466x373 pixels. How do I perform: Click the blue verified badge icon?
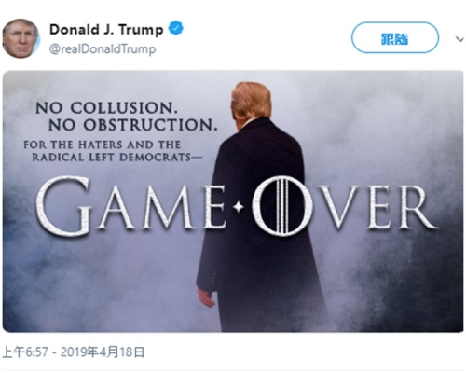point(175,28)
